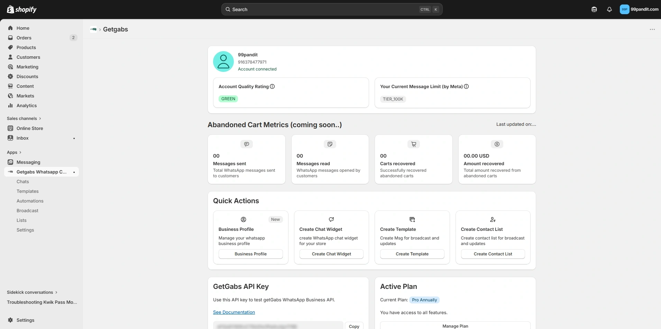Expand the Apps section
The image size is (661, 329).
pyautogui.click(x=21, y=152)
